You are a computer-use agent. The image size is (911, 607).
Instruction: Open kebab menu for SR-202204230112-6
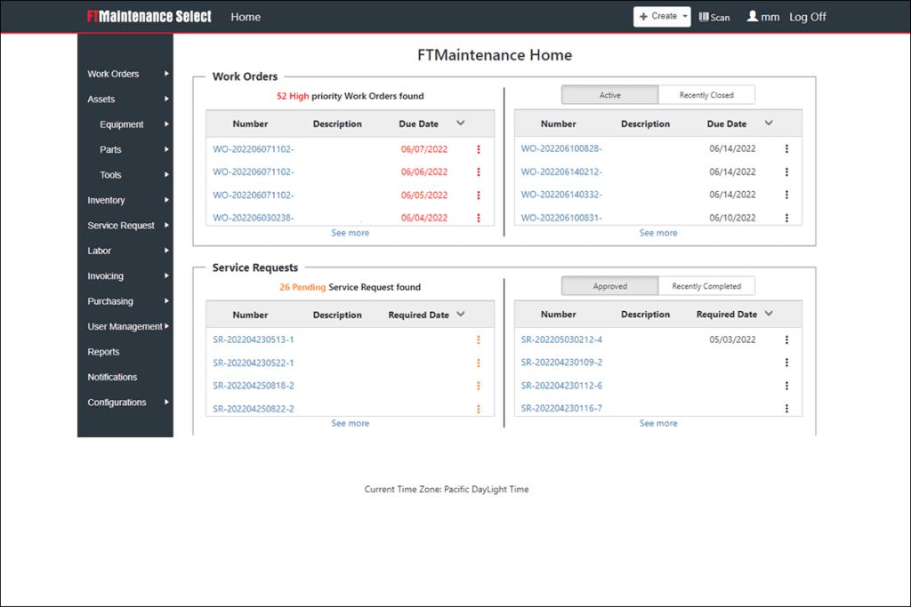[786, 386]
